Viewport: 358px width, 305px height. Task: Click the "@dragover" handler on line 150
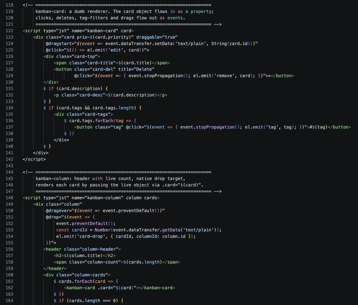coord(58,211)
